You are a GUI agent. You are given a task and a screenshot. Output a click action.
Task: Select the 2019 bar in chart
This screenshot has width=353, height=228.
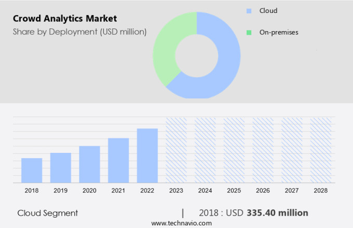[x=61, y=167]
